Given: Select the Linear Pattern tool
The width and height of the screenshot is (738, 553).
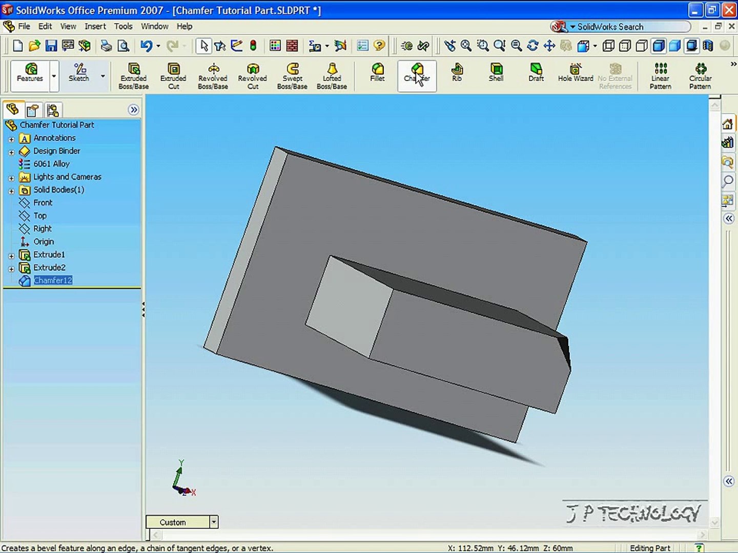Looking at the screenshot, I should pyautogui.click(x=661, y=76).
